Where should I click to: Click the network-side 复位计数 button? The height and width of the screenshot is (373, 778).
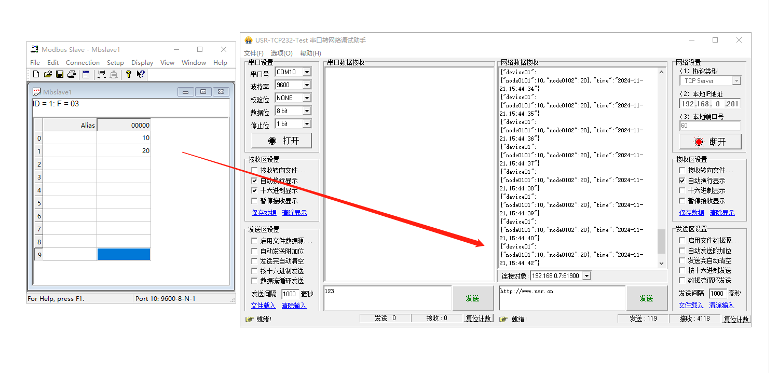736,320
